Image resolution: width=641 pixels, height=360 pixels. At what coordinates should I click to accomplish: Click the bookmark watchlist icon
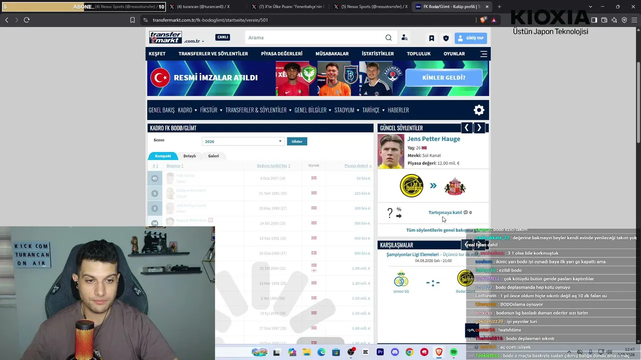tap(432, 38)
